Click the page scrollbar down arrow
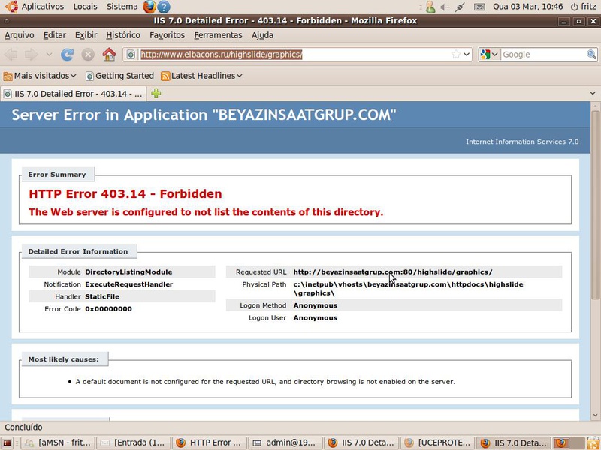This screenshot has height=450, width=601. point(595,415)
